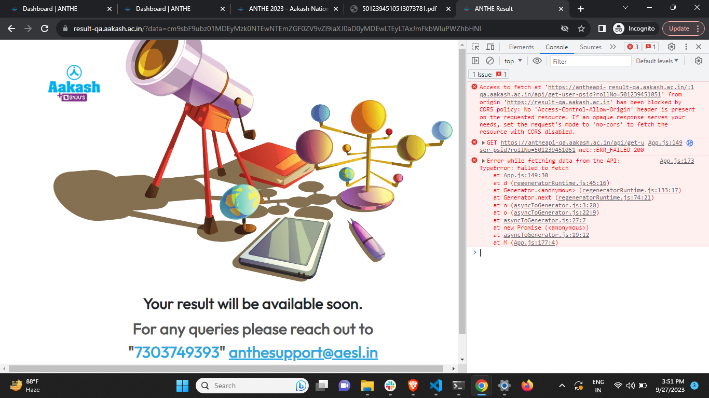Open the Slack app from the taskbar

[x=390, y=386]
